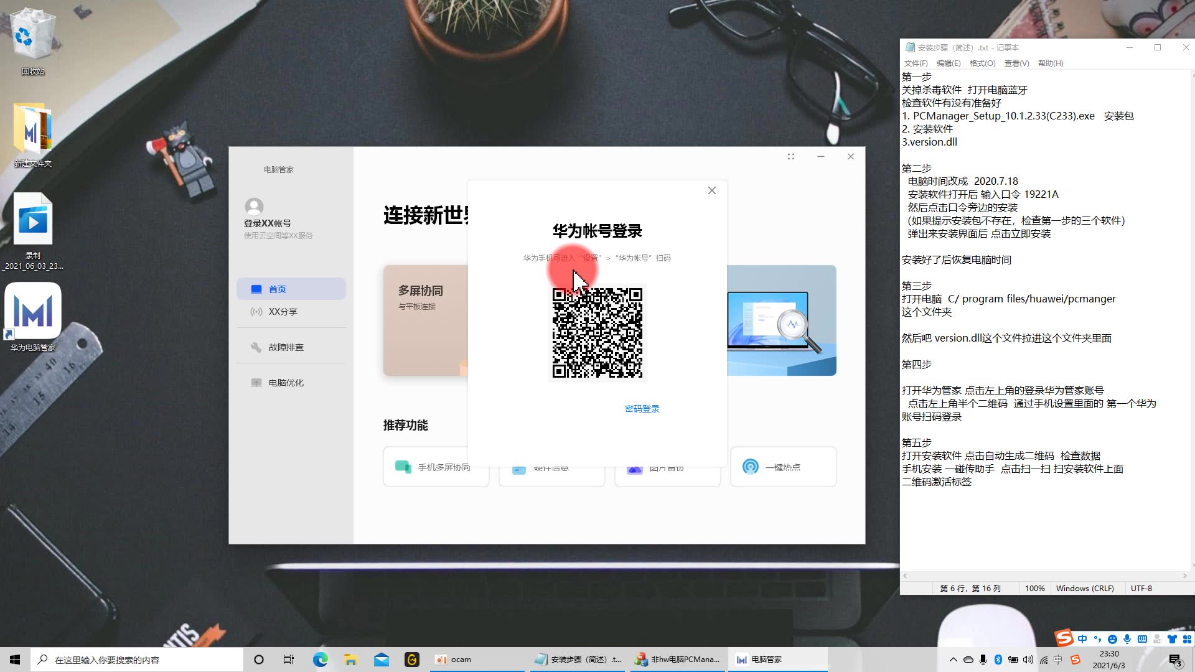Viewport: 1195px width, 672px height.
Task: Open Notepad Format menu
Action: click(x=982, y=63)
